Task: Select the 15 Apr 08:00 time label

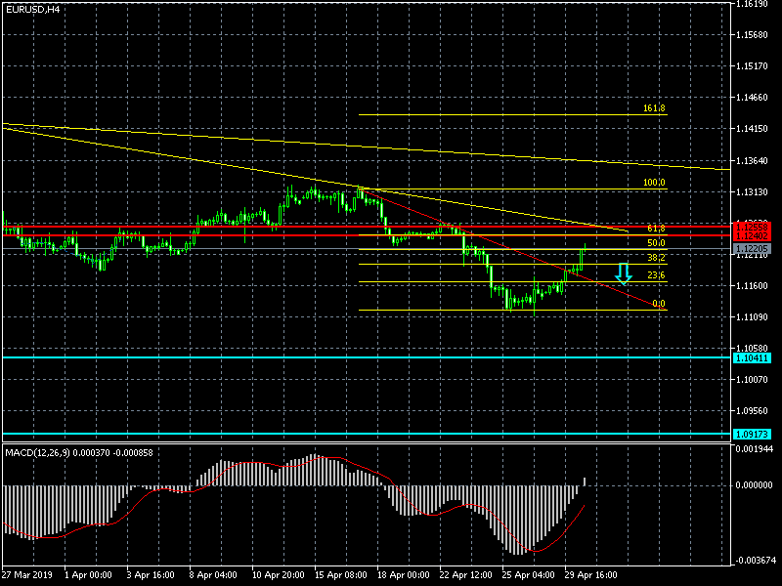Action: (x=341, y=575)
